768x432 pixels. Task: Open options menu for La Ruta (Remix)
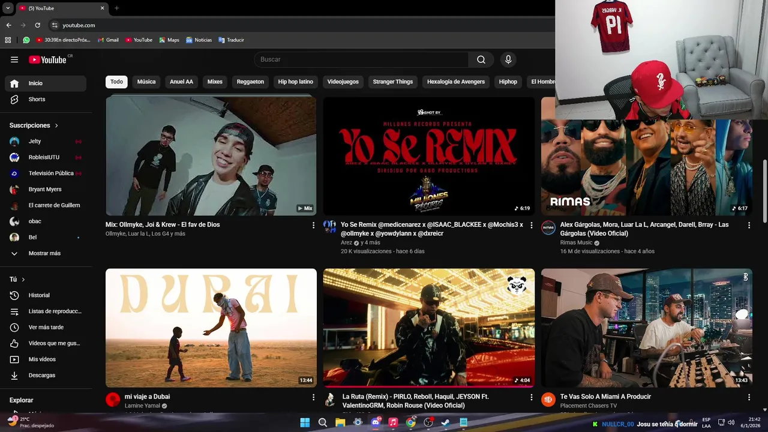(x=531, y=397)
